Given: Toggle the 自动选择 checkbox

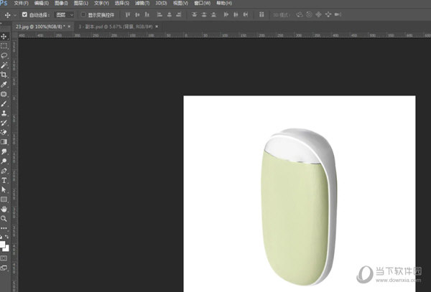Looking at the screenshot, I should [x=24, y=14].
